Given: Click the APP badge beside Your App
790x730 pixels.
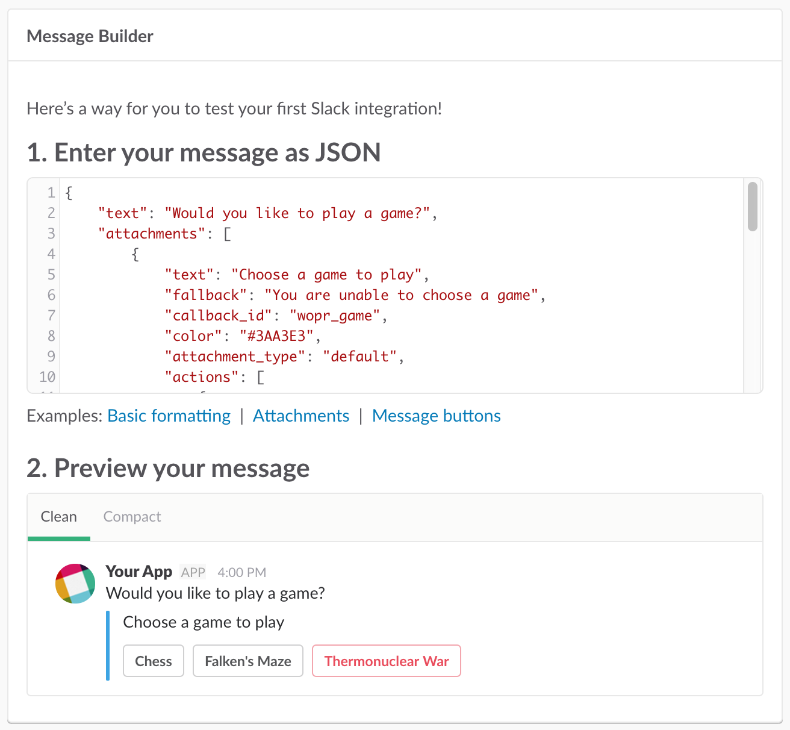Looking at the screenshot, I should point(192,572).
